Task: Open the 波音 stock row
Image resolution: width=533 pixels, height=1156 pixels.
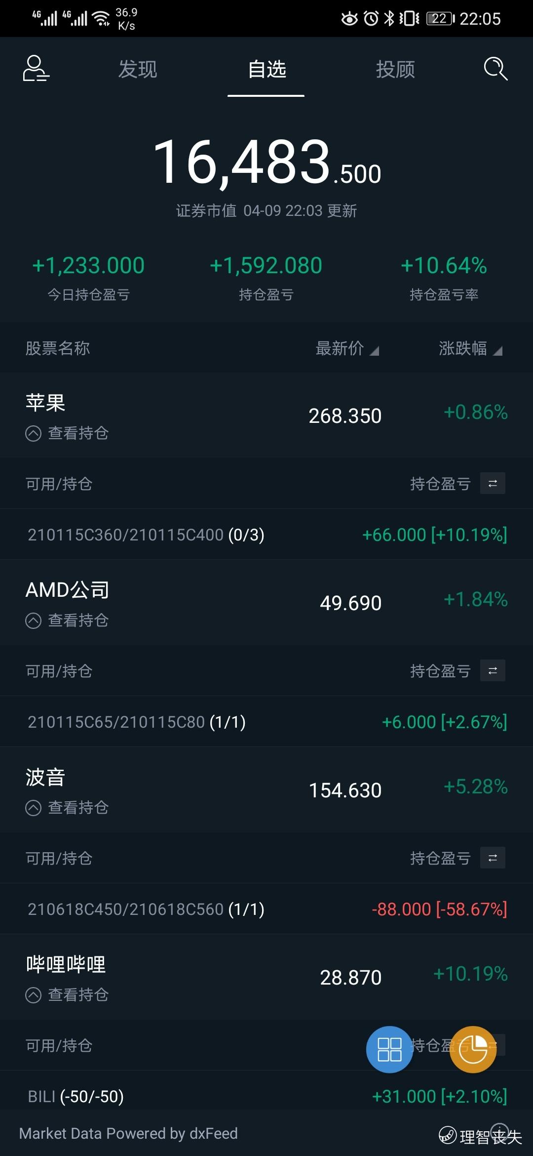Action: [266, 789]
